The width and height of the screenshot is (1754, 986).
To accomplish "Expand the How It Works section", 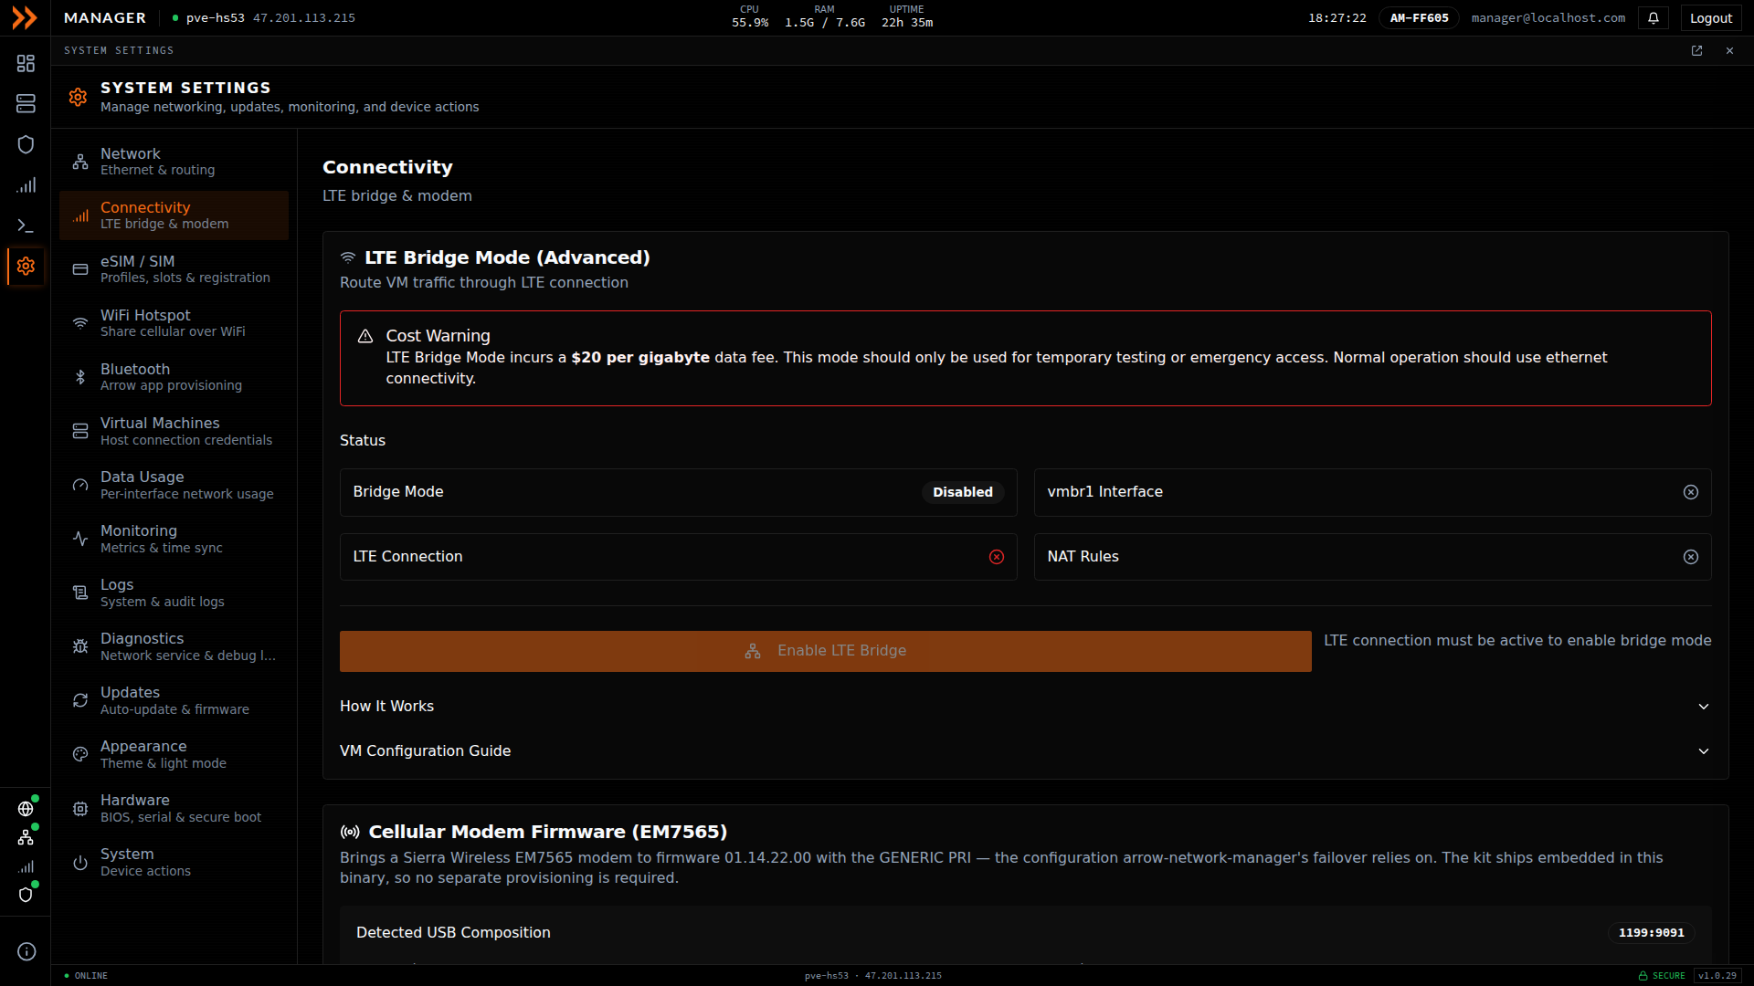I will 1025,707.
